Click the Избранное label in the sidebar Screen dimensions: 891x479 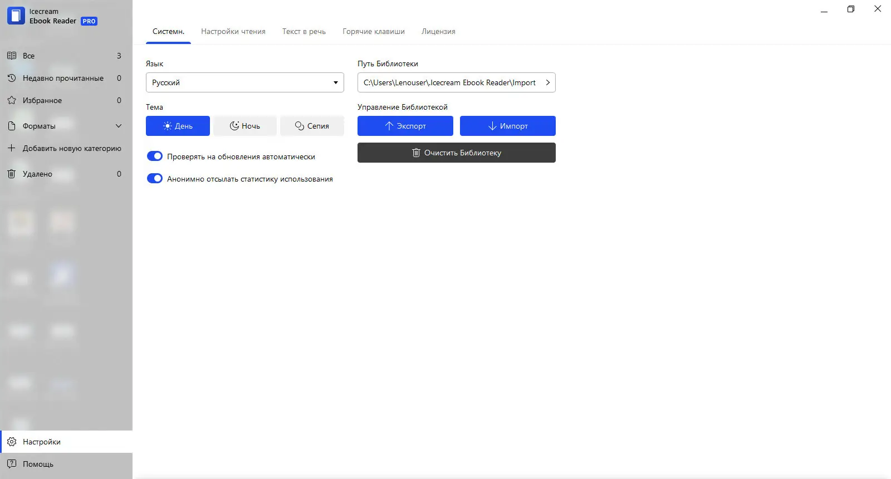[x=42, y=100]
